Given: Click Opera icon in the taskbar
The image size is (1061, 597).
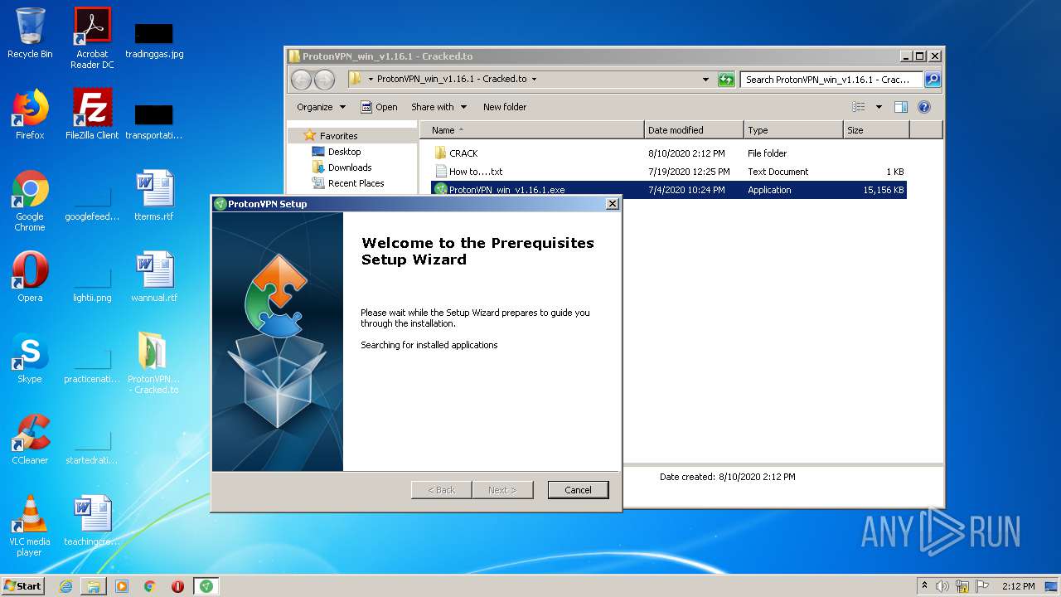Looking at the screenshot, I should [177, 586].
